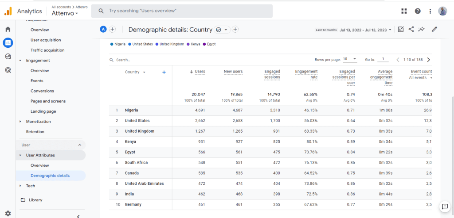454x218 pixels.
Task: Sort by Average engagement time column
Action: pos(381,77)
